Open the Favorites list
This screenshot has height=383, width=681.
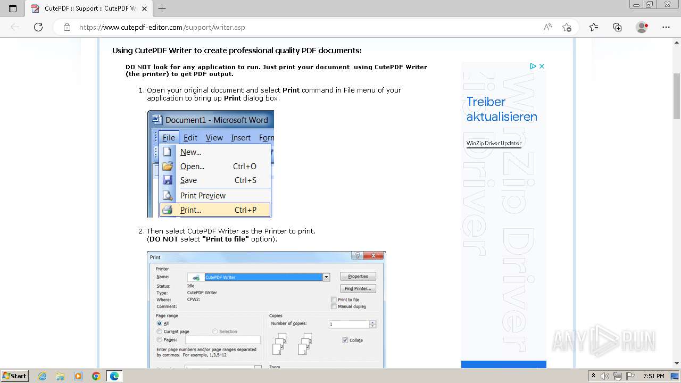point(594,27)
